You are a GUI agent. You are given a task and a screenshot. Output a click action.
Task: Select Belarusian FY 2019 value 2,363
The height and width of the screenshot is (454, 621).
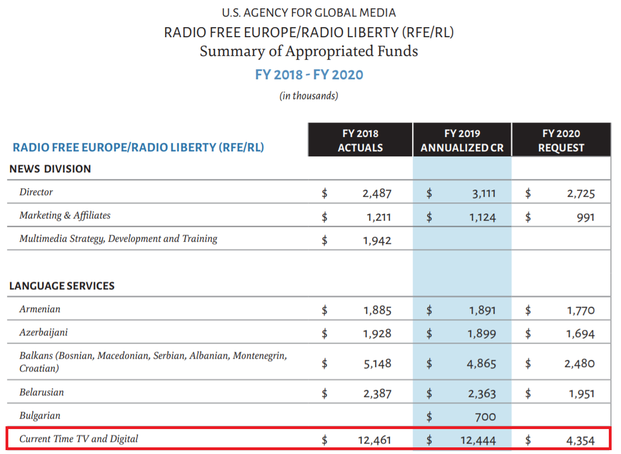tap(481, 394)
